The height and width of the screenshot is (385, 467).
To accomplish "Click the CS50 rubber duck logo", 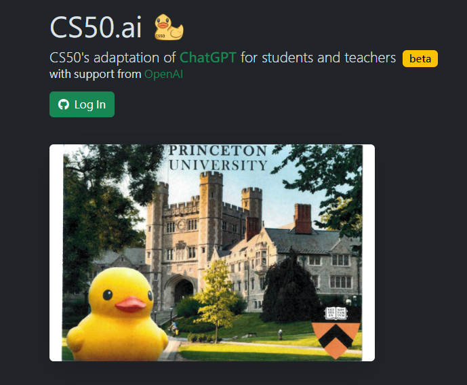I will pos(169,27).
